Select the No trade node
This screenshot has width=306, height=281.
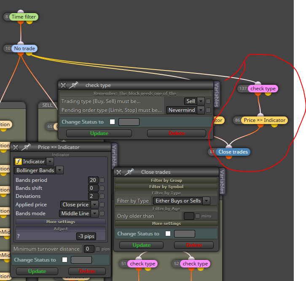click(24, 49)
